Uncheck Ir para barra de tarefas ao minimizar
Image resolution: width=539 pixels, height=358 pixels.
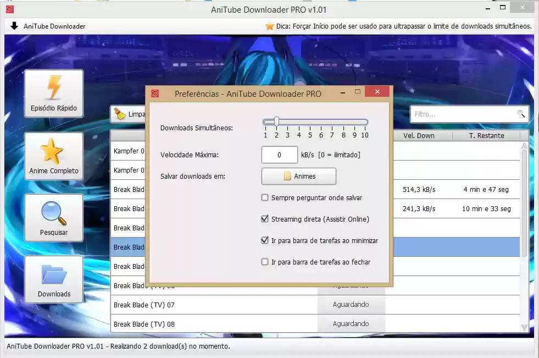pyautogui.click(x=265, y=240)
